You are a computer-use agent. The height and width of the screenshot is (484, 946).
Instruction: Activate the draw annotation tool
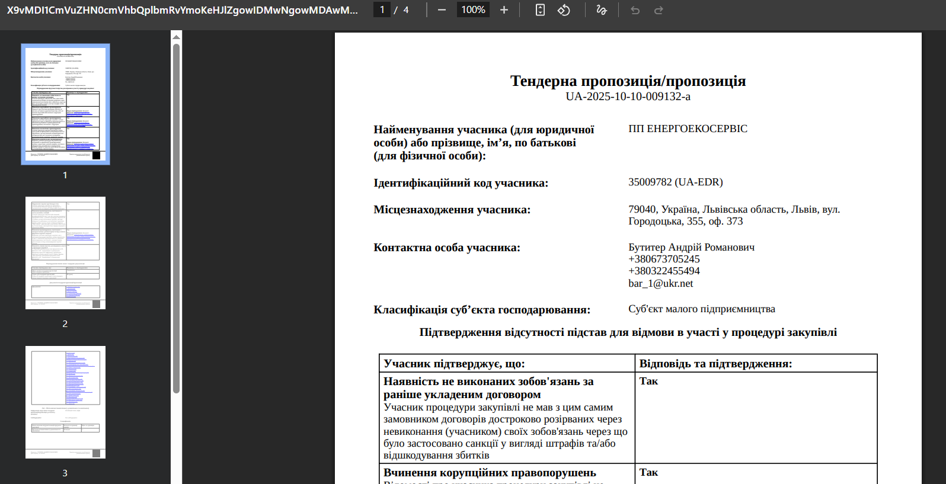tap(601, 10)
